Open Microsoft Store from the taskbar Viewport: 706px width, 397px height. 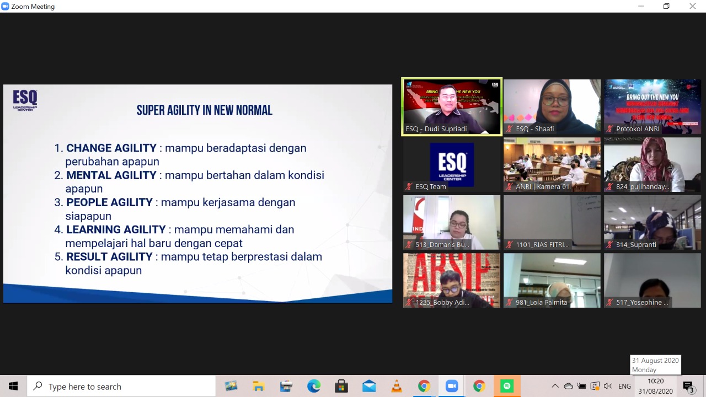341,387
